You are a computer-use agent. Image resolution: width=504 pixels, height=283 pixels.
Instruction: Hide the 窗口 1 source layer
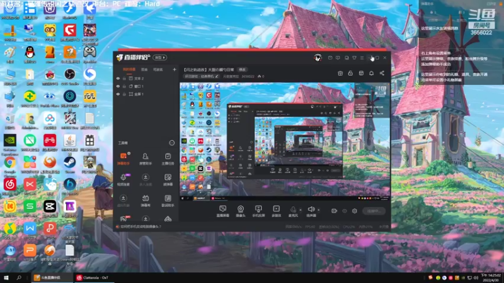click(x=118, y=86)
